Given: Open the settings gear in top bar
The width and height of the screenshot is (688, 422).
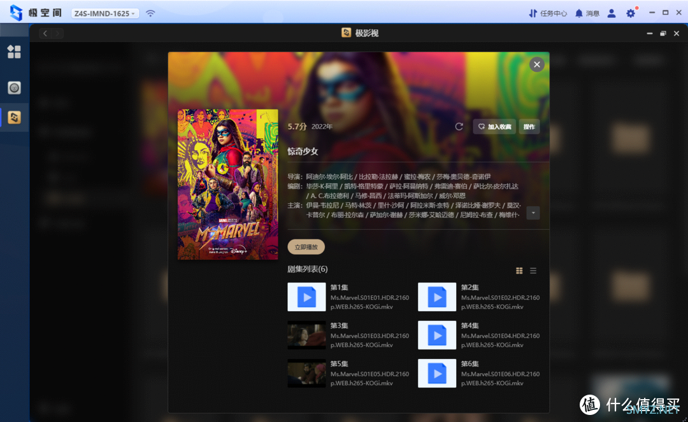Looking at the screenshot, I should click(631, 13).
